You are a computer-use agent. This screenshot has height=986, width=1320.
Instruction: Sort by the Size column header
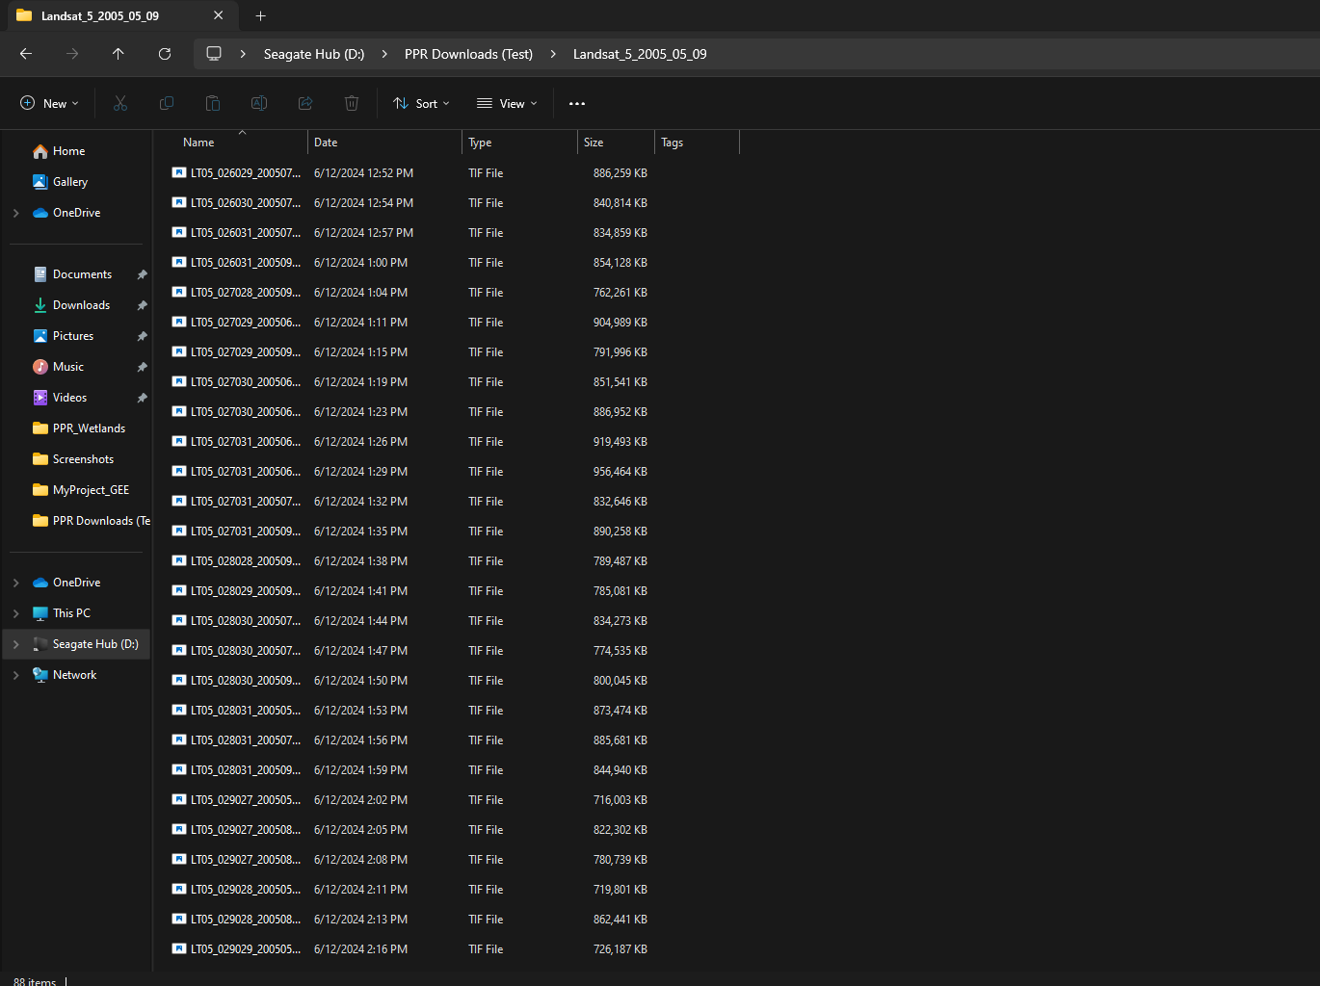tap(617, 143)
